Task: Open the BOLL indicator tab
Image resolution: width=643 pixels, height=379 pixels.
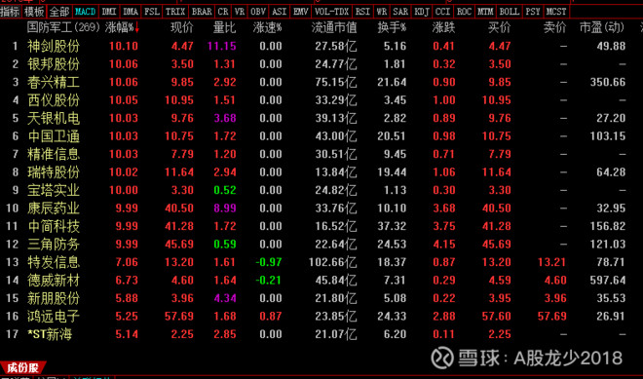Action: [x=510, y=11]
